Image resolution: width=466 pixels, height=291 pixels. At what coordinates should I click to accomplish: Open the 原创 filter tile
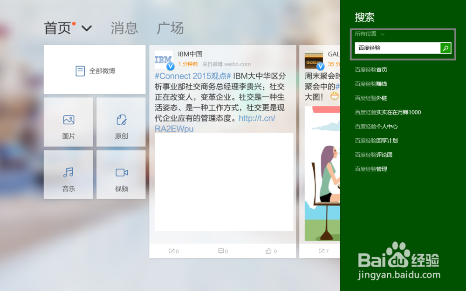pyautogui.click(x=121, y=122)
